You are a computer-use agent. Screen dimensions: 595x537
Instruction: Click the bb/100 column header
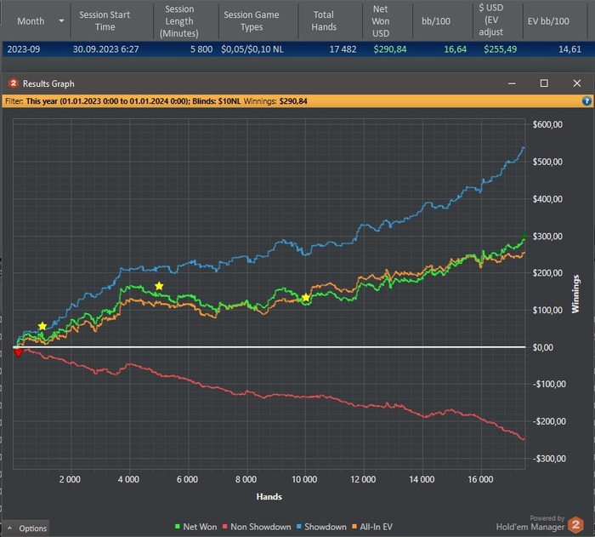436,21
